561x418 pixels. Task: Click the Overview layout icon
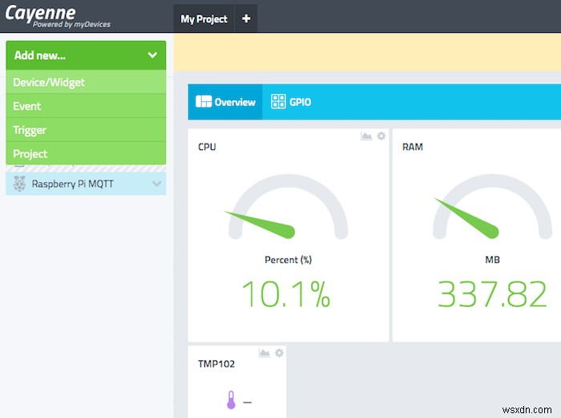(204, 102)
